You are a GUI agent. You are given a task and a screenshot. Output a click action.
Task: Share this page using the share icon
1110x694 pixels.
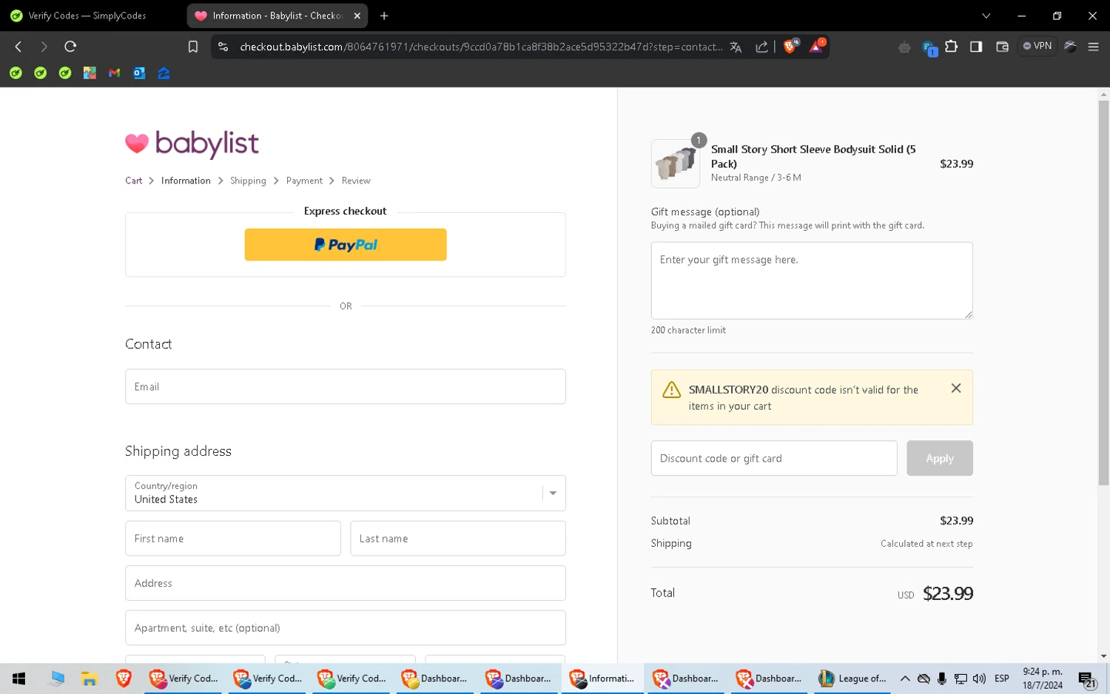761,47
